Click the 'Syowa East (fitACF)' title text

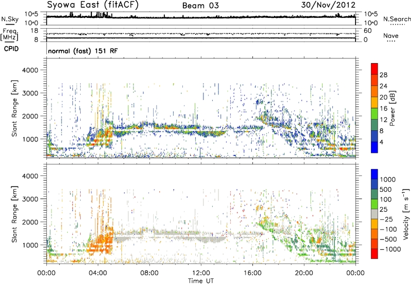pyautogui.click(x=92, y=5)
